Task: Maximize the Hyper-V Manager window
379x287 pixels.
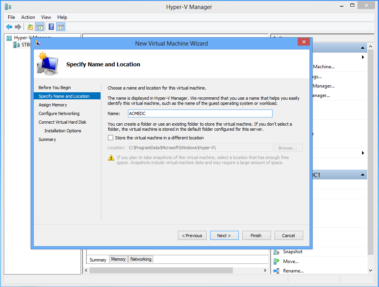Action: point(352,5)
